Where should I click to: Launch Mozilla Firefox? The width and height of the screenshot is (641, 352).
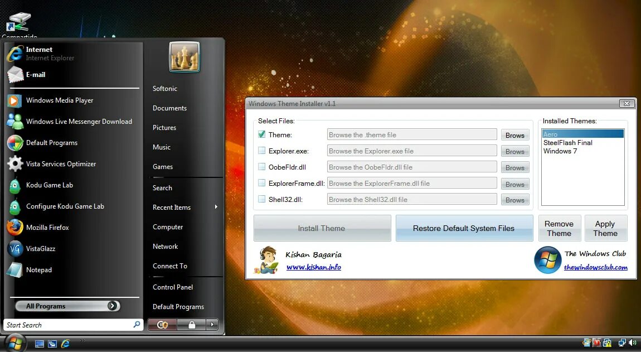(74, 228)
